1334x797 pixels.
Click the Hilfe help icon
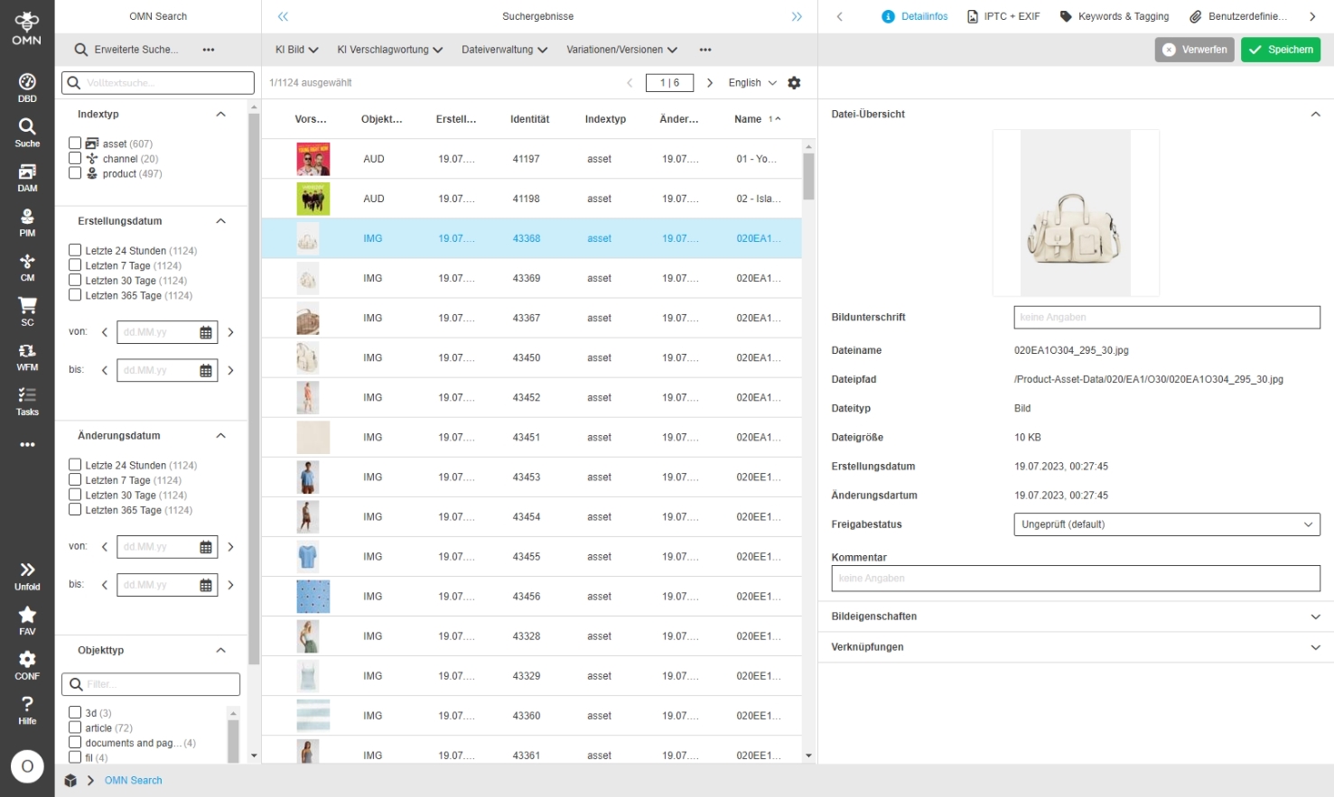coord(27,709)
